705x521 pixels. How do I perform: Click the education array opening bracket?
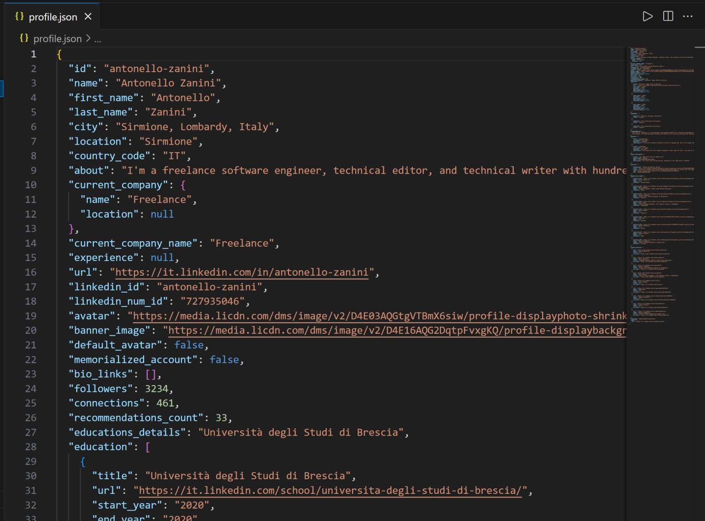point(148,447)
